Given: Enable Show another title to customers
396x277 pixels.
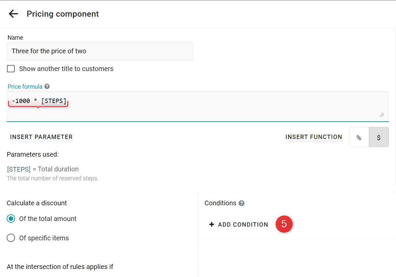Looking at the screenshot, I should pyautogui.click(x=11, y=69).
